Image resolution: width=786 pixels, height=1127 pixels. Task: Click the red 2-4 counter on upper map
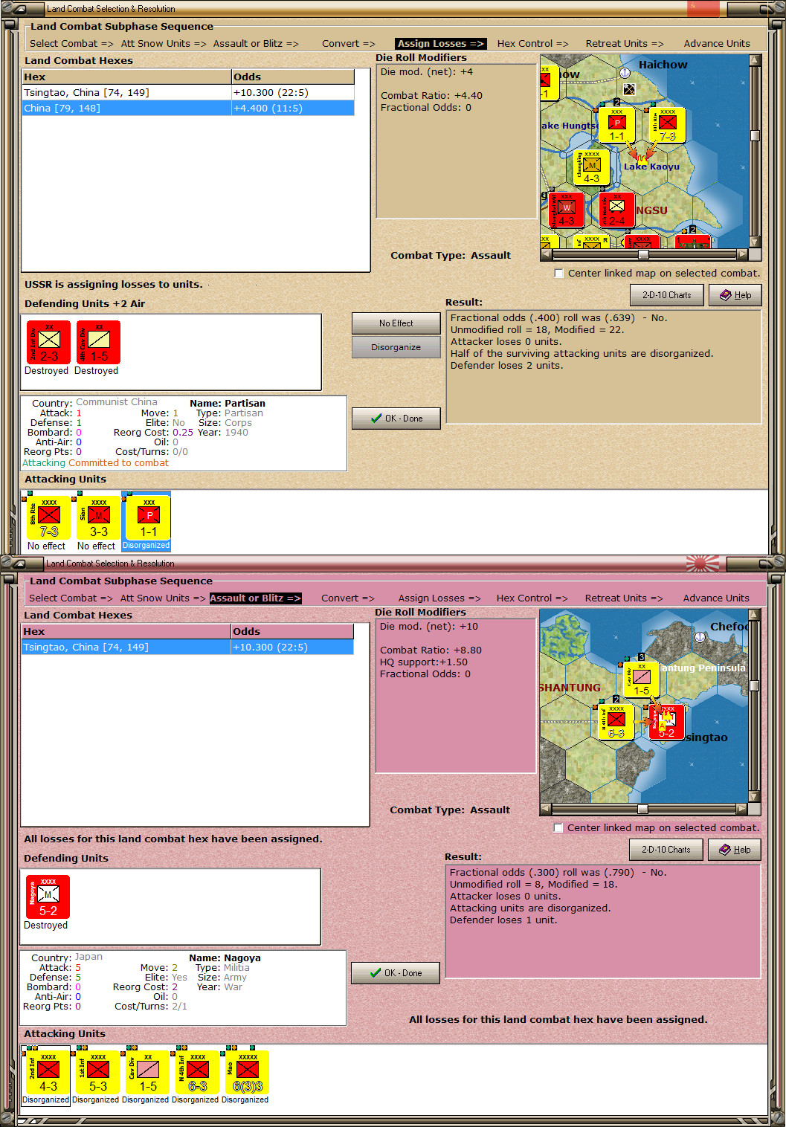pos(617,210)
